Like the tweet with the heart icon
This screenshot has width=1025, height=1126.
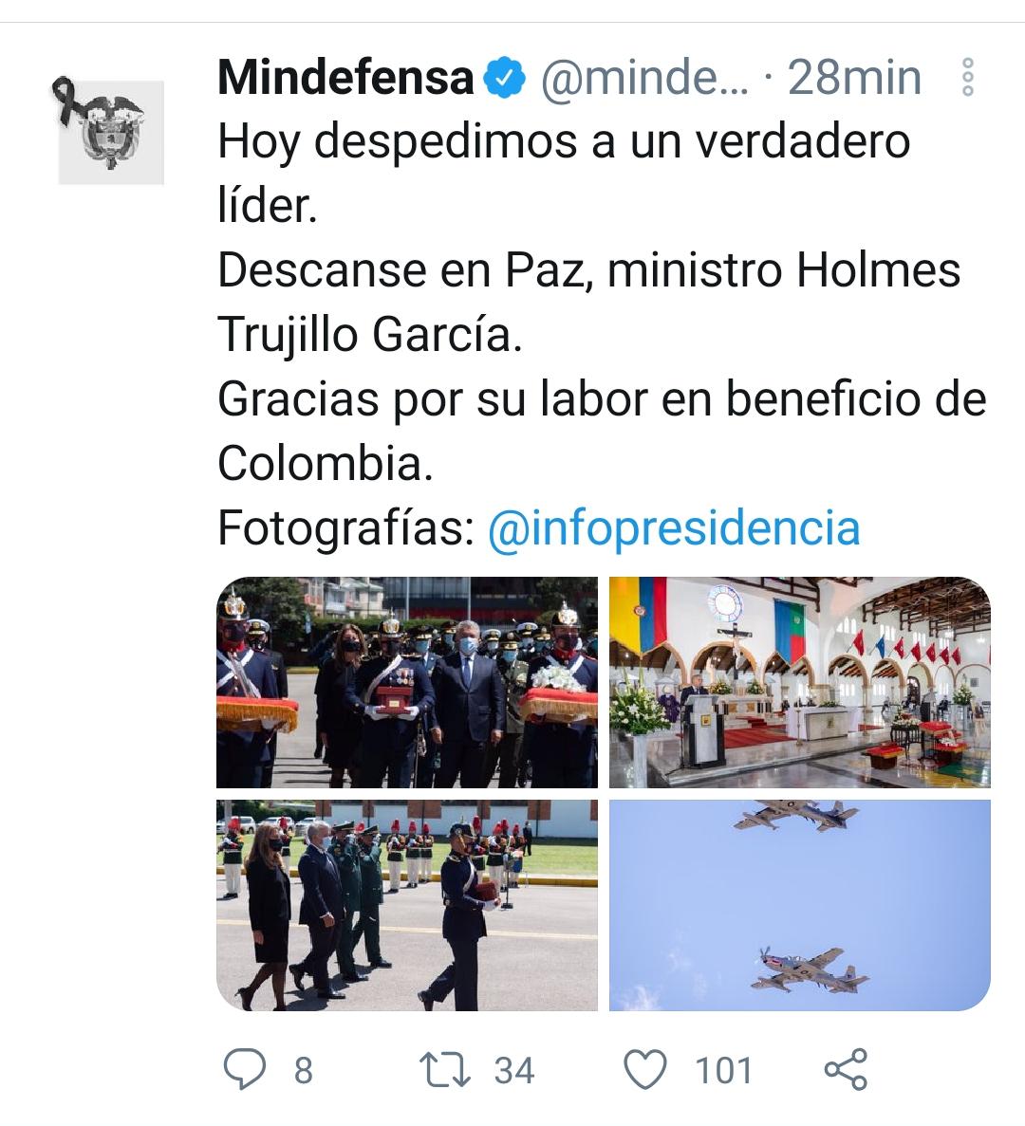click(644, 1069)
